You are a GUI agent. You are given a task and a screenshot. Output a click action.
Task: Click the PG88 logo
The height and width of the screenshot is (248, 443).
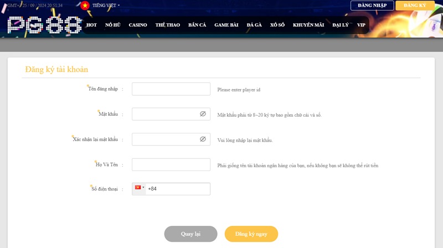44,25
